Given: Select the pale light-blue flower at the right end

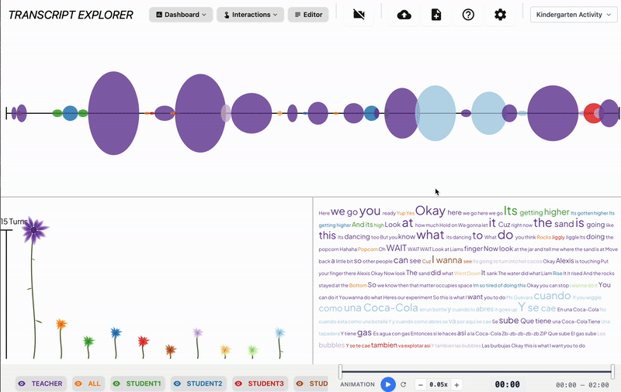Looking at the screenshot, I should [279, 332].
